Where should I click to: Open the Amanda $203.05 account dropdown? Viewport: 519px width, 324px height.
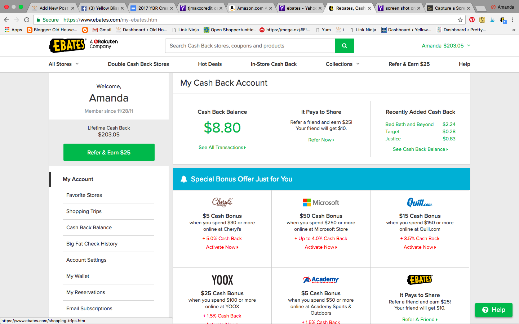(446, 46)
